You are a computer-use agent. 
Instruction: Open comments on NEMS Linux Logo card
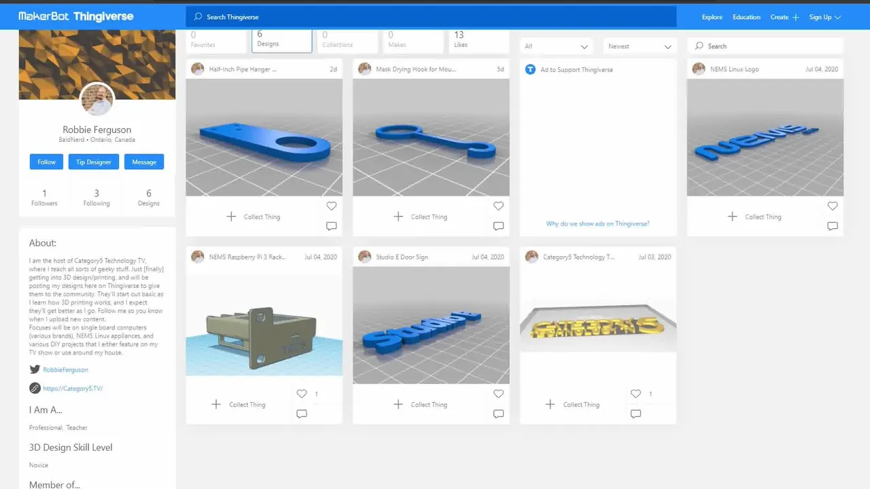[x=833, y=226]
